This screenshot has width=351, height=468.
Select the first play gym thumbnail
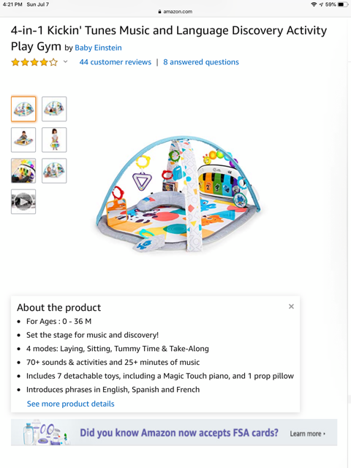tap(23, 109)
